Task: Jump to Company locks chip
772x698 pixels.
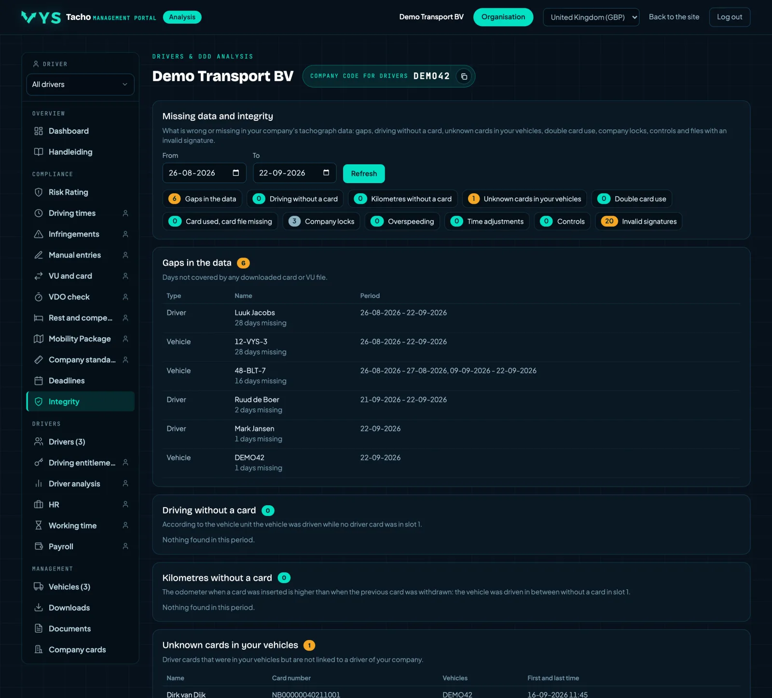Action: point(321,221)
